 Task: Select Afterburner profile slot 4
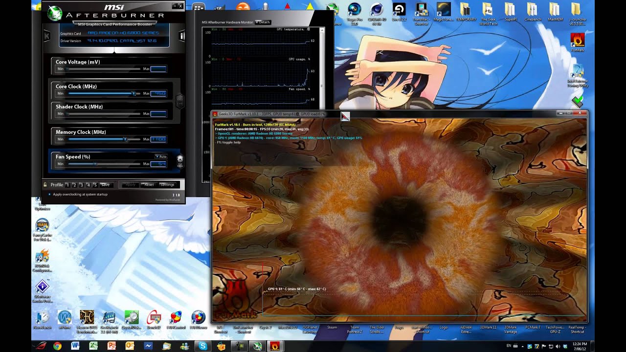tap(88, 185)
